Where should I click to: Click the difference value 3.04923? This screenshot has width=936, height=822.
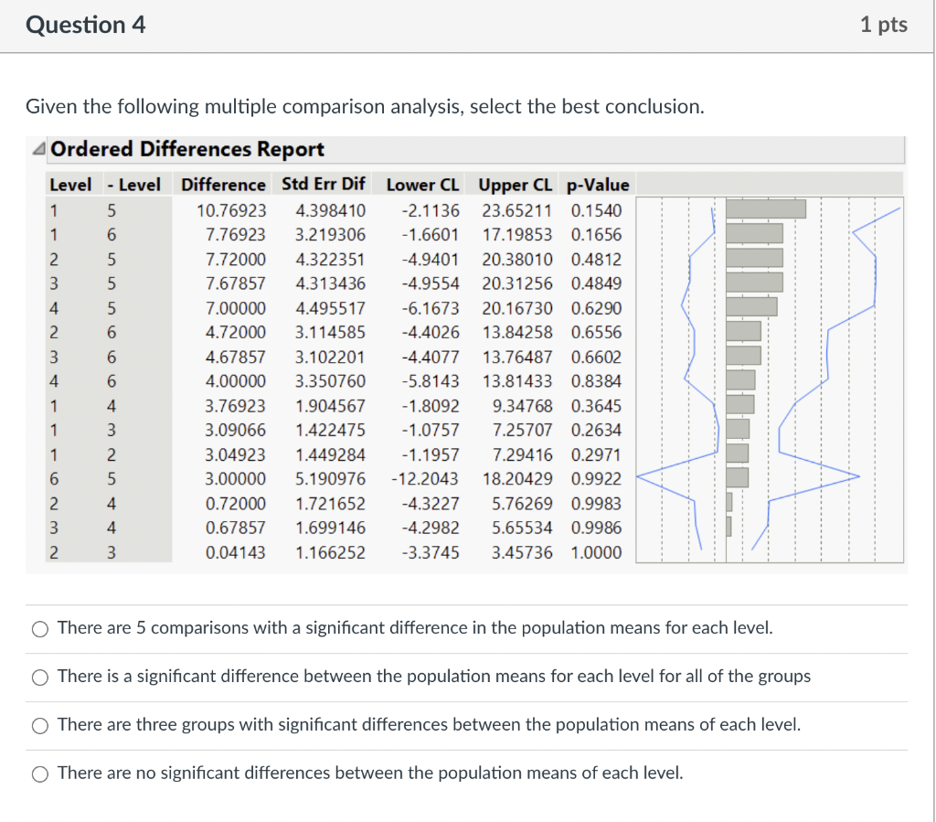click(x=236, y=454)
